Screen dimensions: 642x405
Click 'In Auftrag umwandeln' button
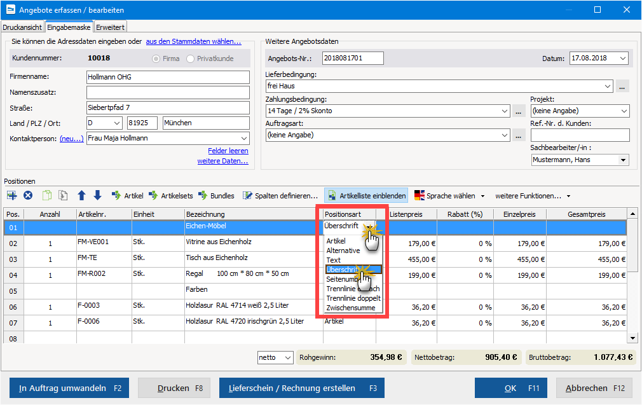click(69, 388)
